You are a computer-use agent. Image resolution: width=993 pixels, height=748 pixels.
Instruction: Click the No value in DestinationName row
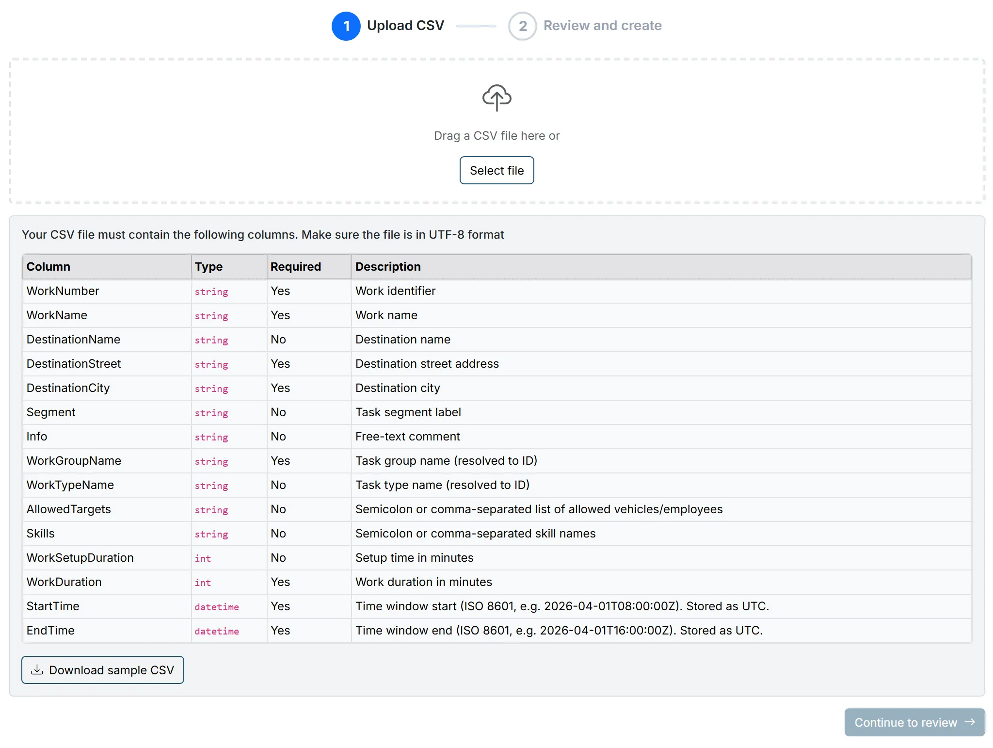(278, 340)
